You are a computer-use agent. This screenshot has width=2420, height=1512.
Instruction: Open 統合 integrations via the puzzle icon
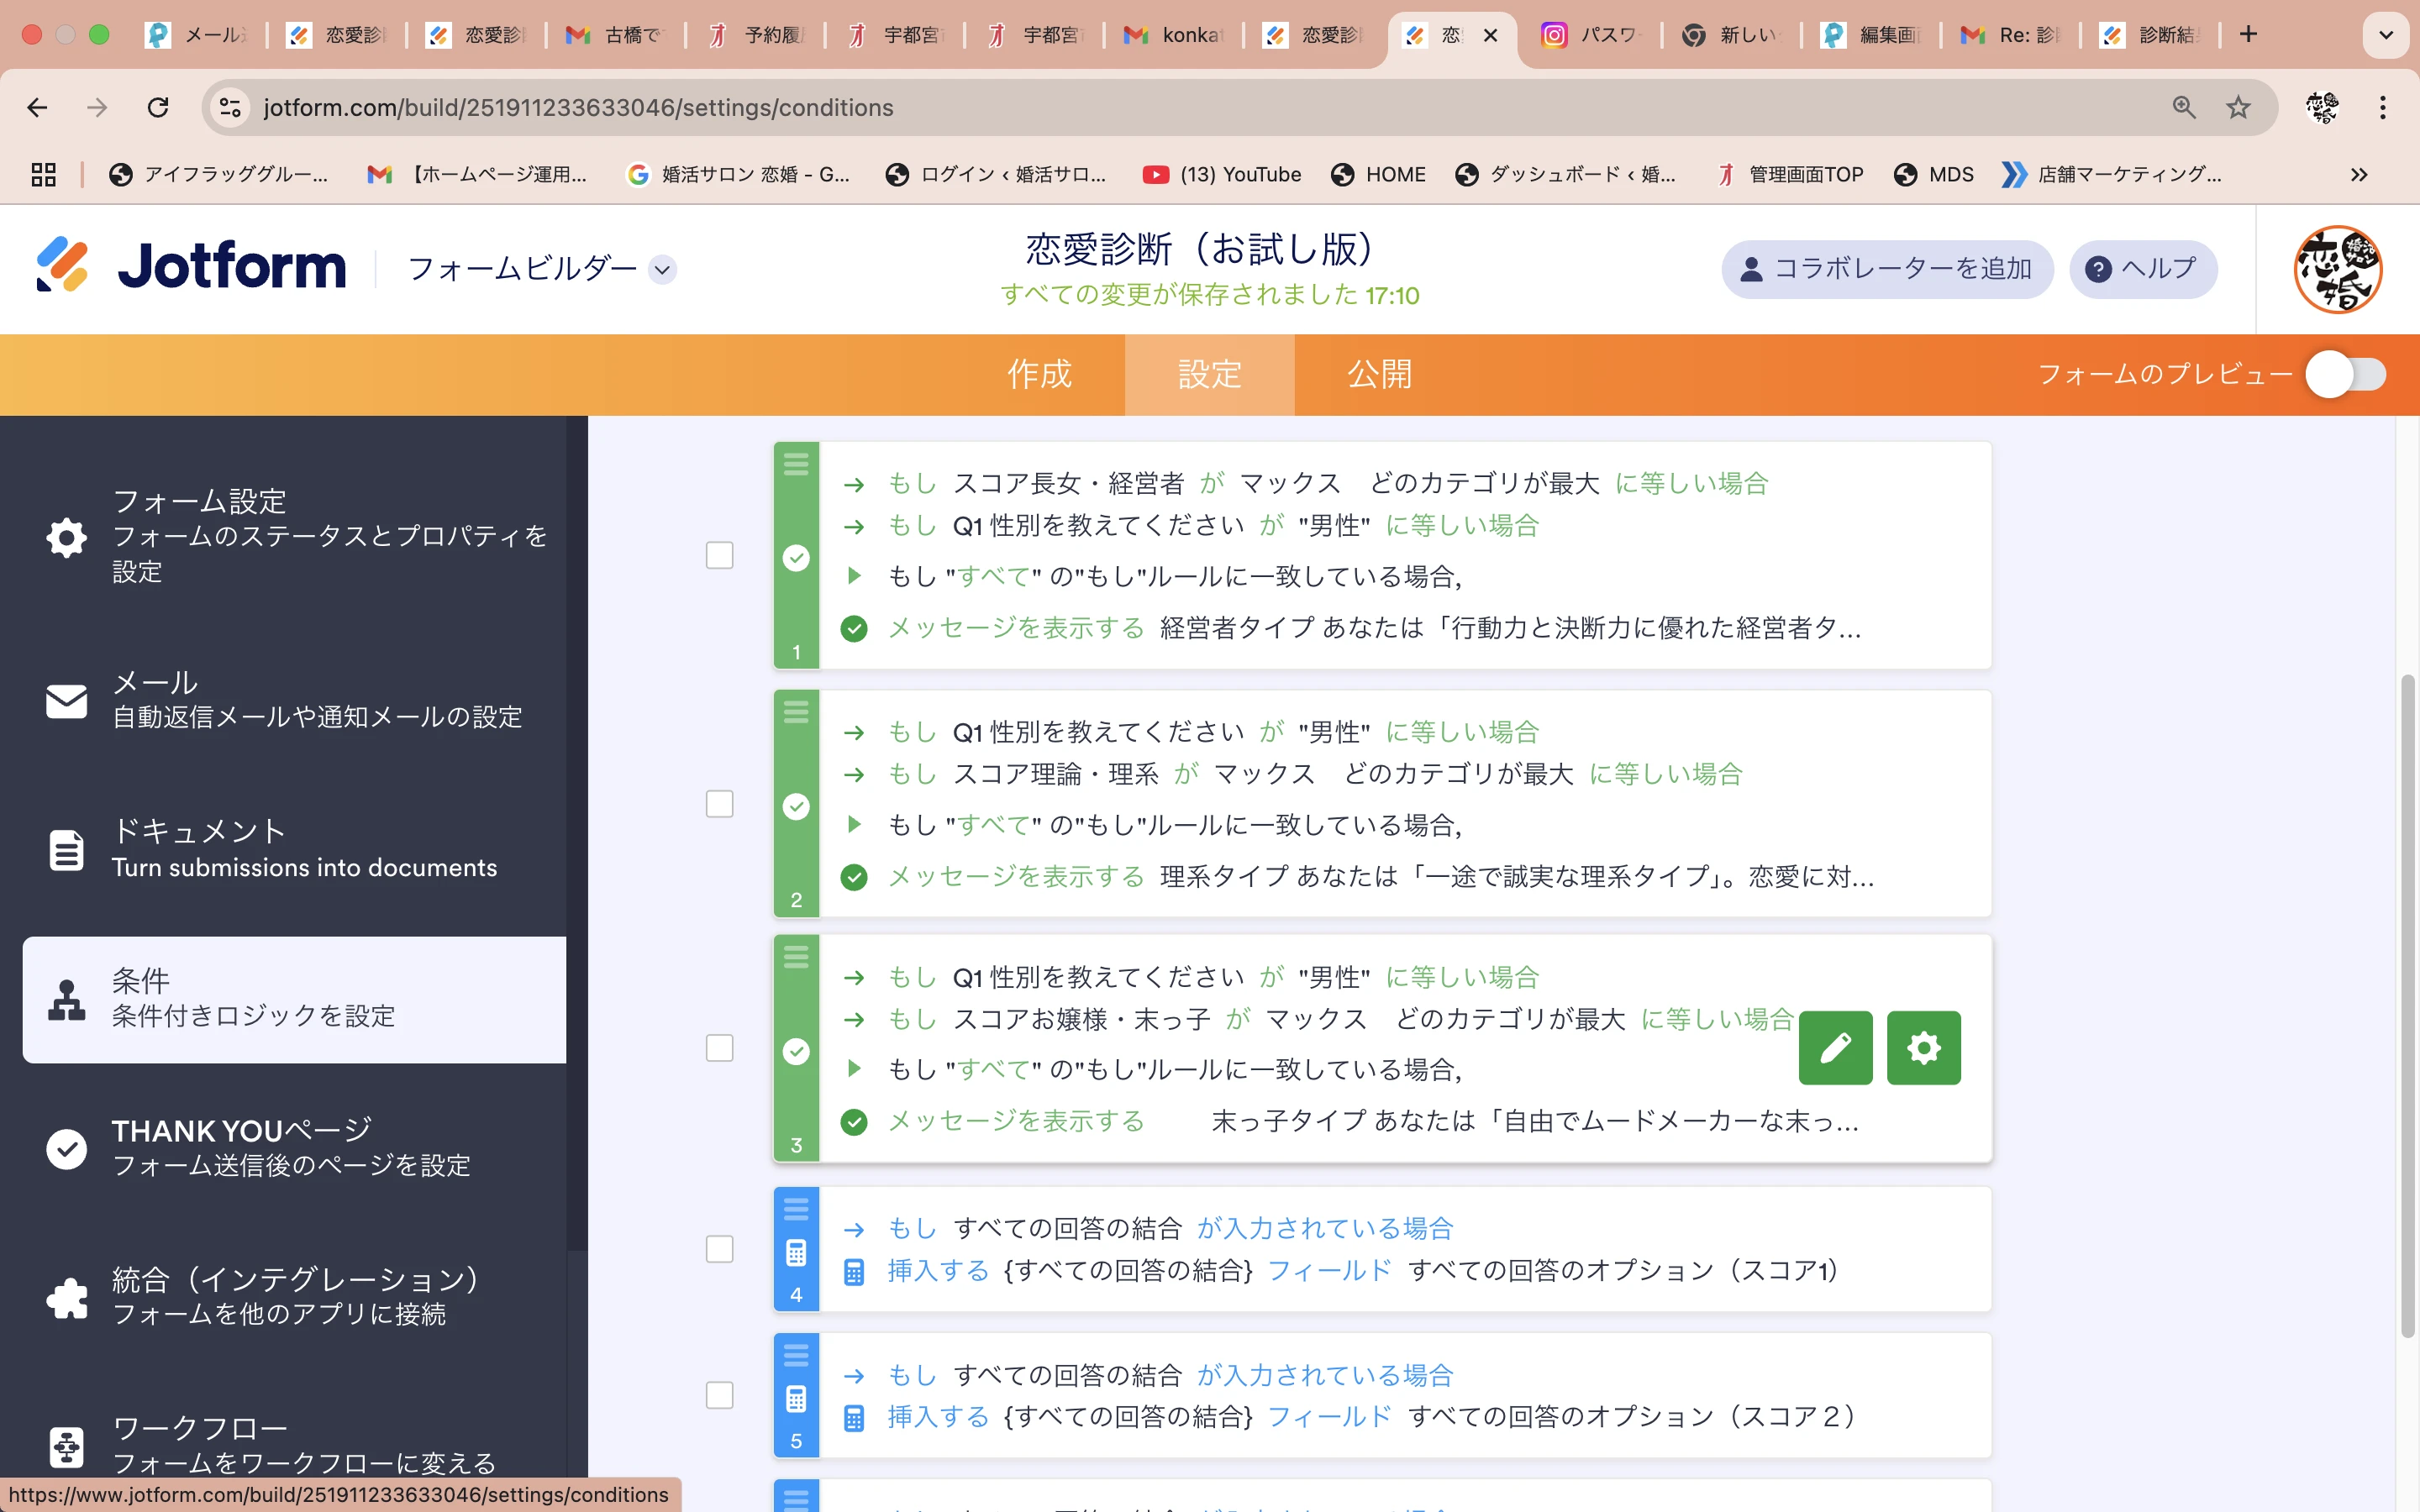(65, 1297)
